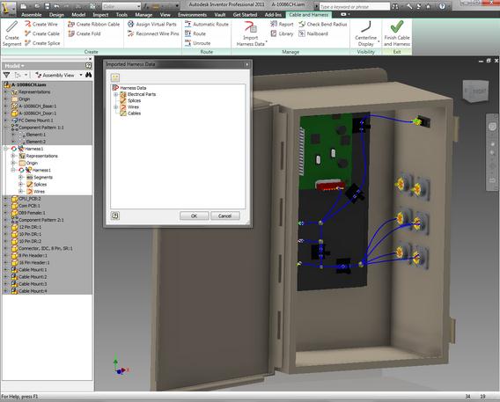The image size is (500, 402).
Task: Click the ViewCube in the viewport
Action: click(x=475, y=91)
